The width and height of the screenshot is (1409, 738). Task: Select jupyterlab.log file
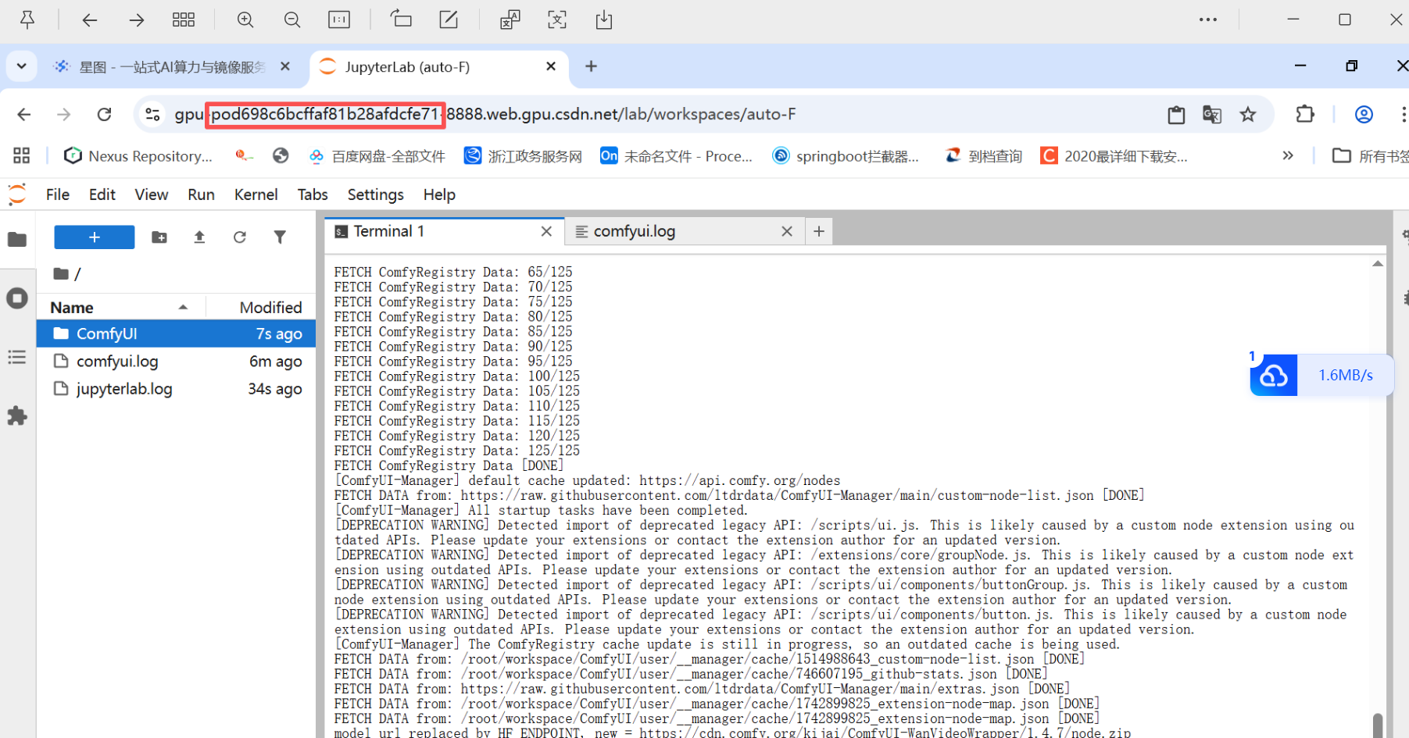[x=176, y=388]
